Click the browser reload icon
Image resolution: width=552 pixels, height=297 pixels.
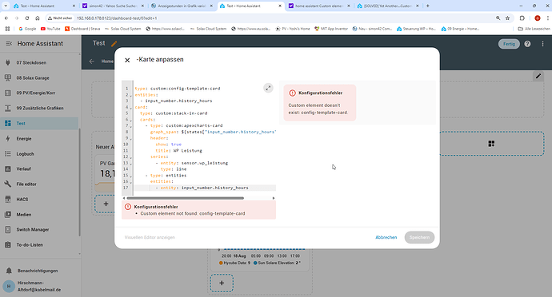(x=26, y=18)
